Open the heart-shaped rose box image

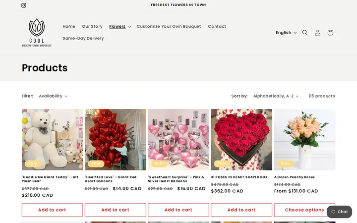point(241,139)
